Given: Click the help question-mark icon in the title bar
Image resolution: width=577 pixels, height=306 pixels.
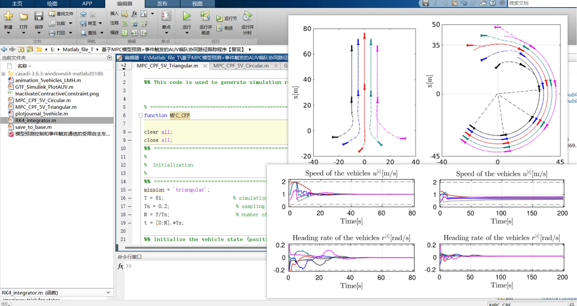Looking at the screenshot, I should (x=493, y=3).
